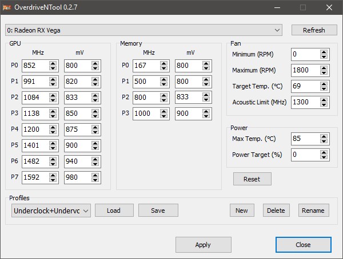Decrease fan Maximum RPM with down arrow
This screenshot has width=343, height=259.
pos(324,72)
